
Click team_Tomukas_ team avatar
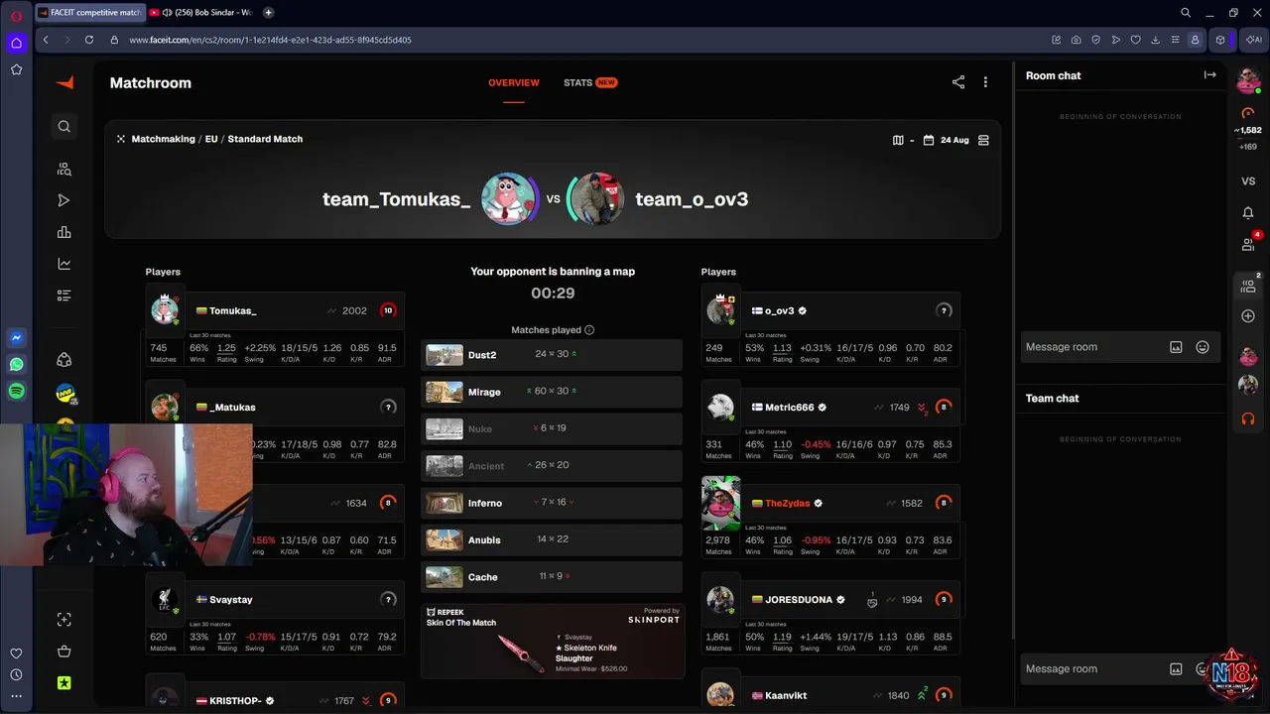(x=509, y=198)
